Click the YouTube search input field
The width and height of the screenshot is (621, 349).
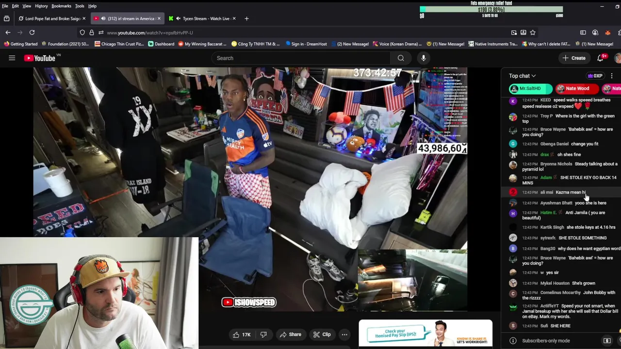point(301,58)
